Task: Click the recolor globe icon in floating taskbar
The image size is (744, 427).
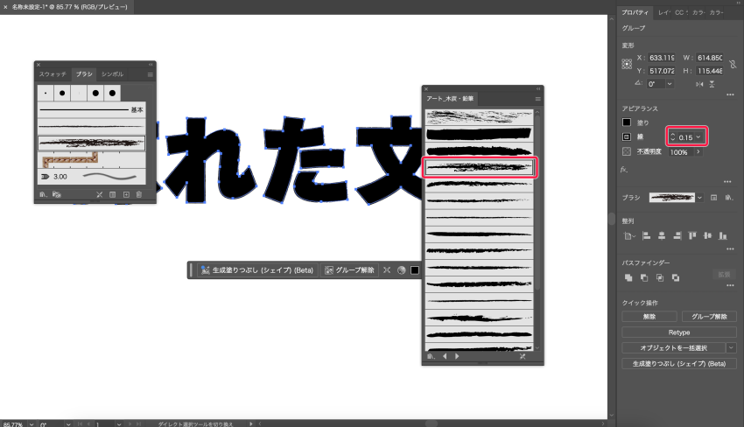Action: pos(402,270)
